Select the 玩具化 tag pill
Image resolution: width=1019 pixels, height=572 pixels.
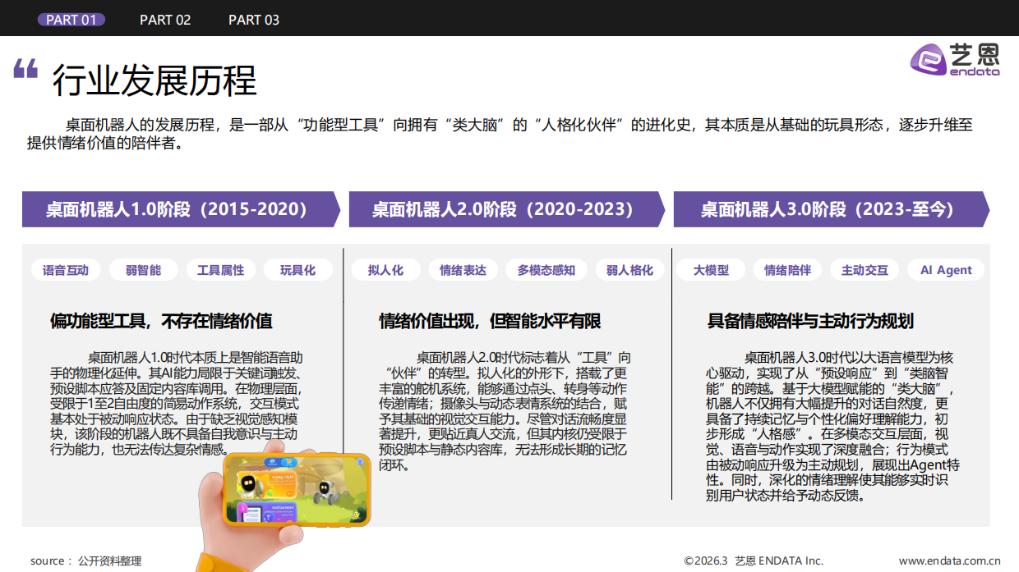pos(297,269)
